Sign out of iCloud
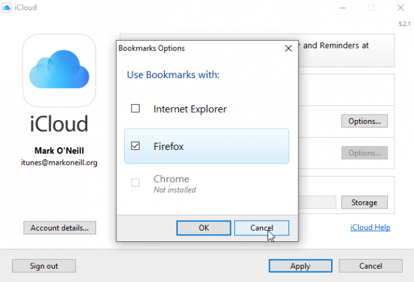This screenshot has height=282, width=414. click(x=43, y=266)
